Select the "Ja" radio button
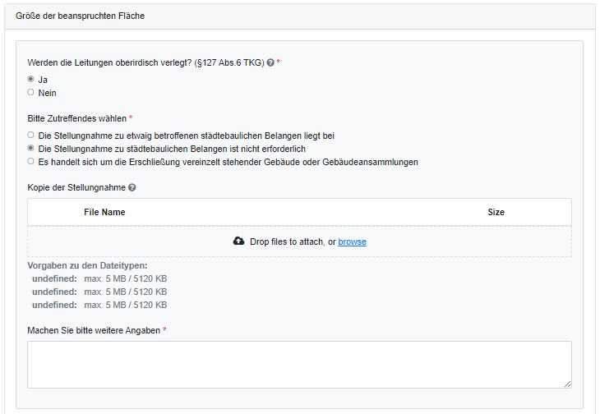 31,80
